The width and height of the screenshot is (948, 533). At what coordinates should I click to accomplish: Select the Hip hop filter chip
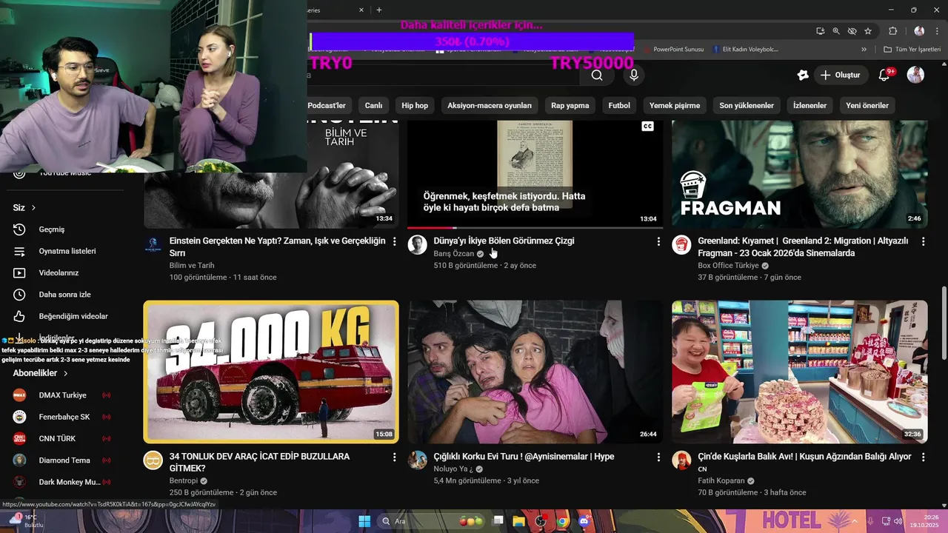pos(415,106)
